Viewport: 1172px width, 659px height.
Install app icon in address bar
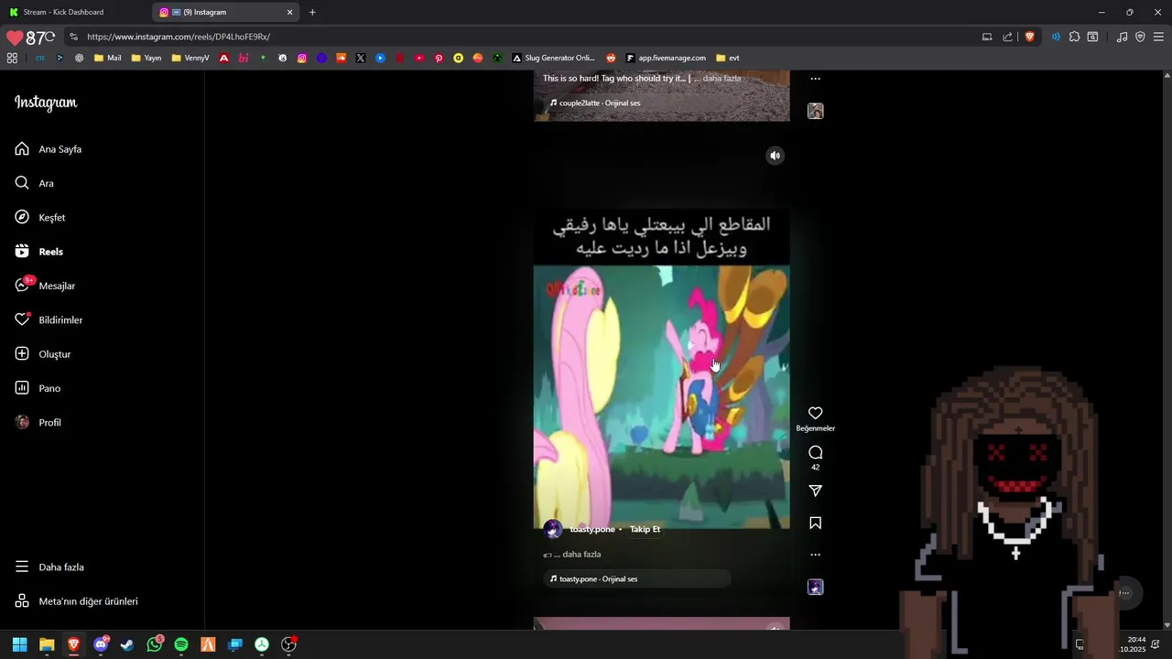(x=987, y=37)
